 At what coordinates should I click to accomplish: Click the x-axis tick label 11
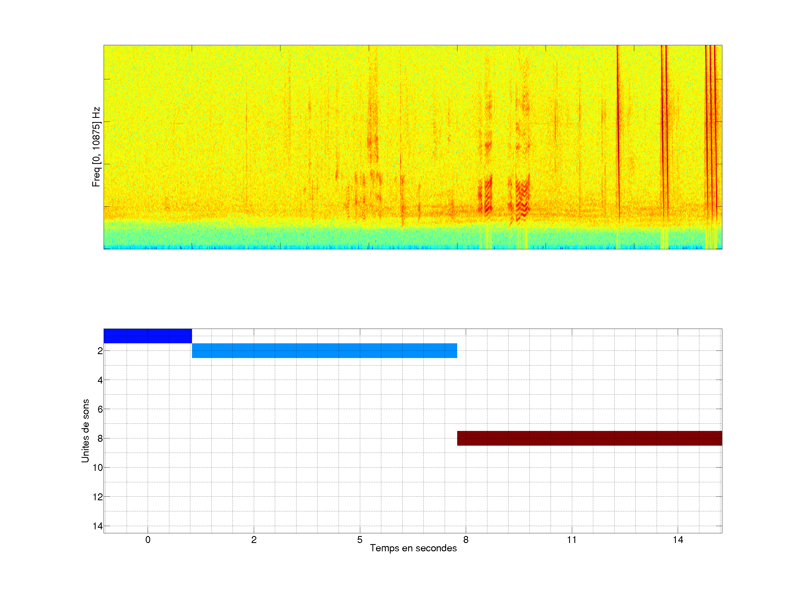tap(571, 540)
